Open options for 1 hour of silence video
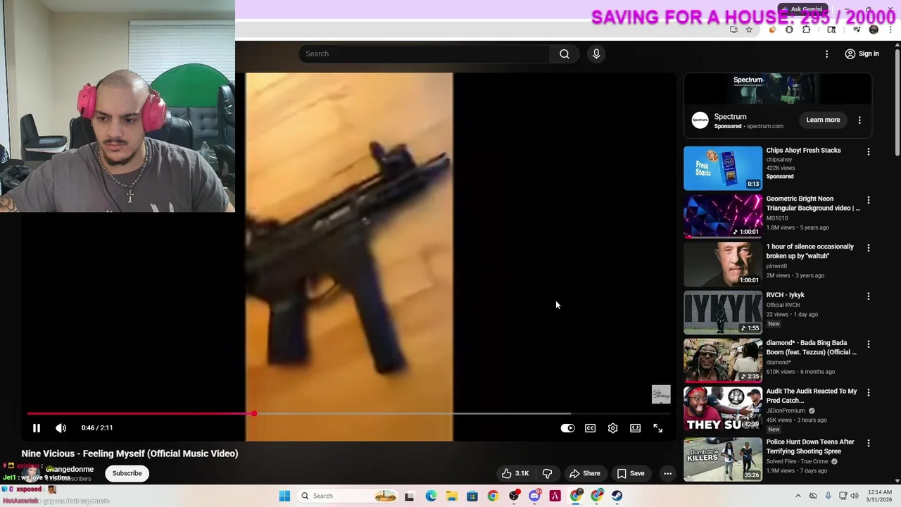The height and width of the screenshot is (507, 901). tap(868, 248)
